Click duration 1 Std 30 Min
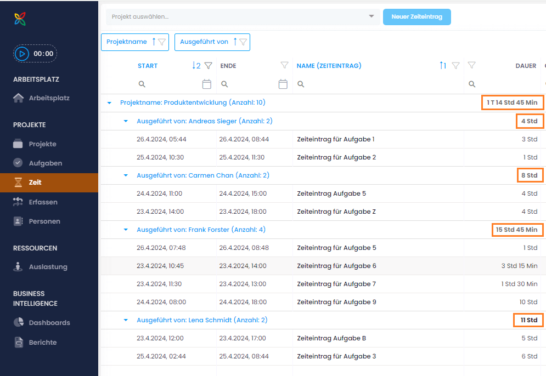This screenshot has width=546, height=376. point(519,284)
